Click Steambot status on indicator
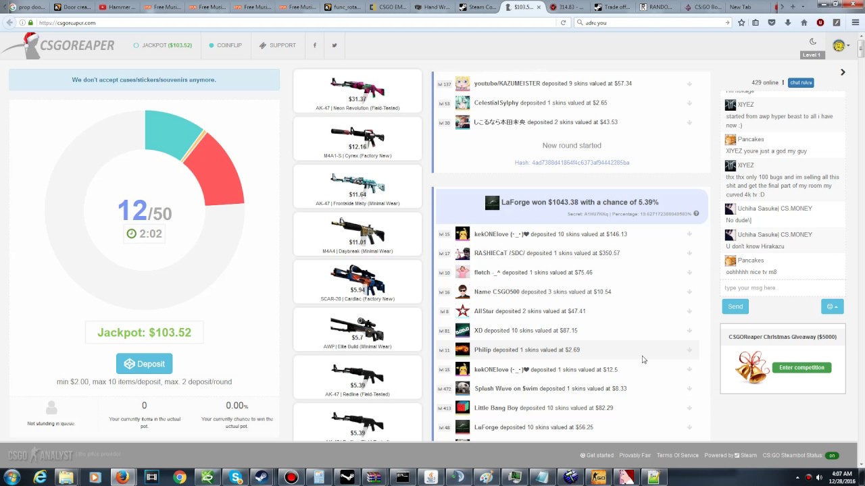865x486 pixels. pyautogui.click(x=832, y=455)
